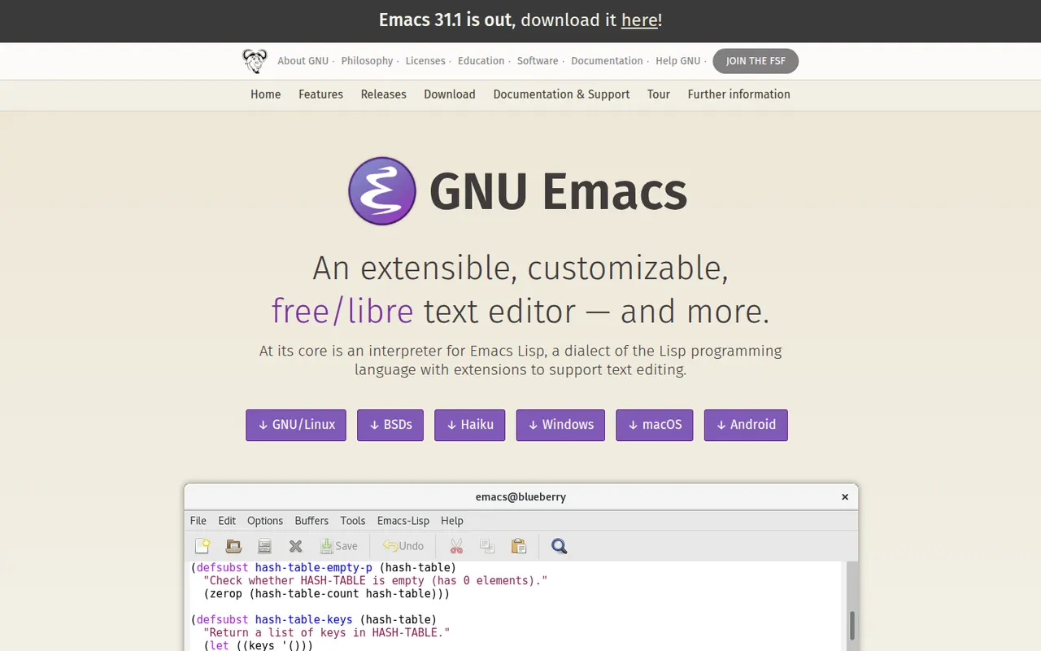Click Undo icon in Emacs toolbar

click(403, 546)
